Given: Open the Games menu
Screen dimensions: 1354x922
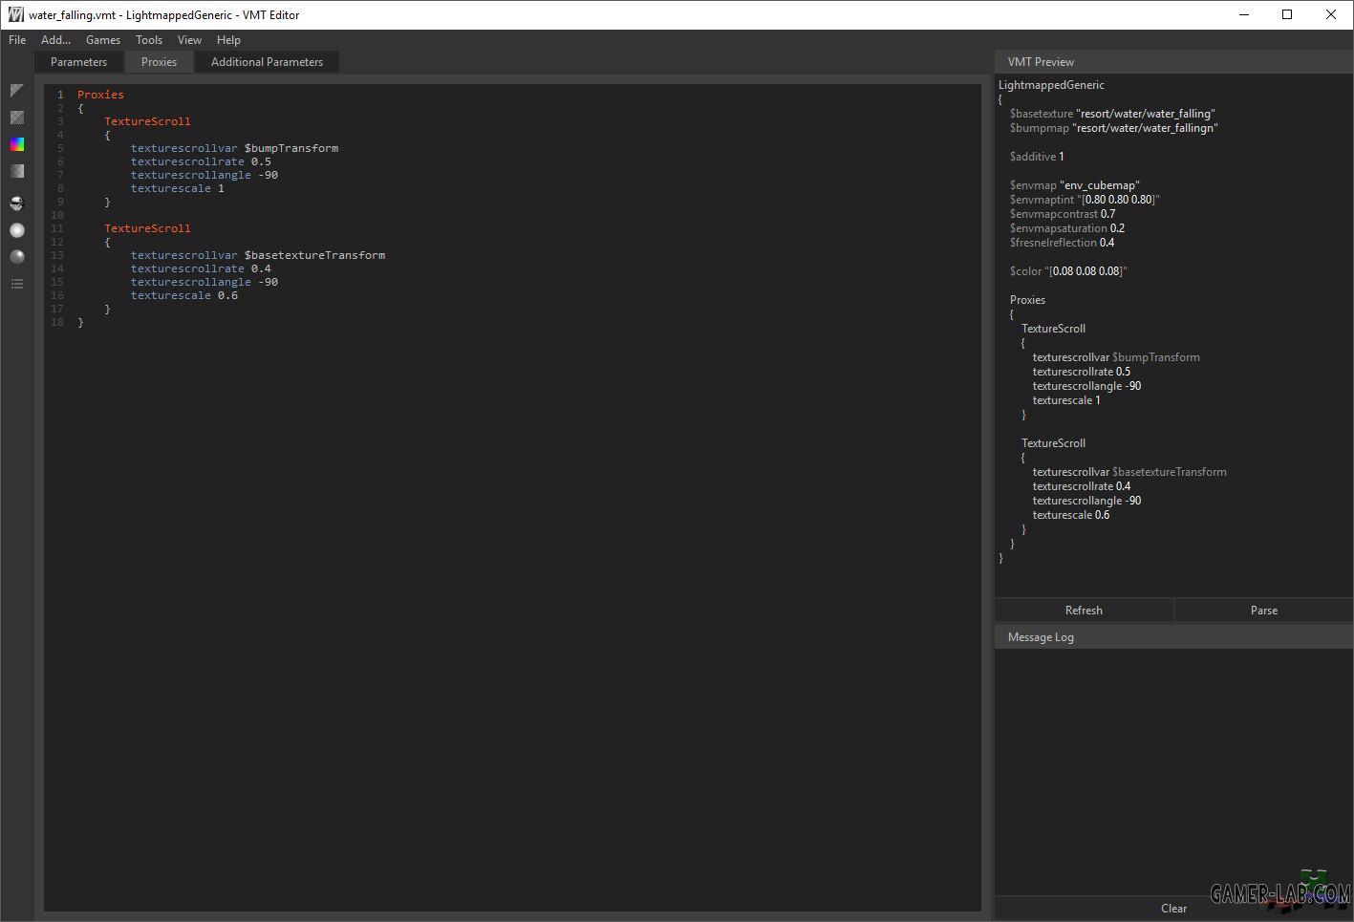Looking at the screenshot, I should coord(103,40).
